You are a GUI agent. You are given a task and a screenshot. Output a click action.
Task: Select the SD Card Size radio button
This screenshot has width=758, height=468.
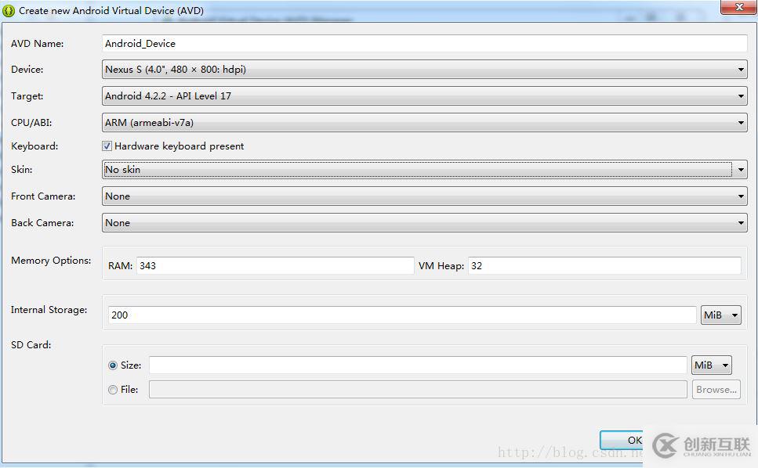click(113, 365)
